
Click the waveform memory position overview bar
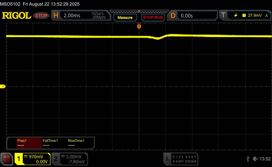(139, 11)
